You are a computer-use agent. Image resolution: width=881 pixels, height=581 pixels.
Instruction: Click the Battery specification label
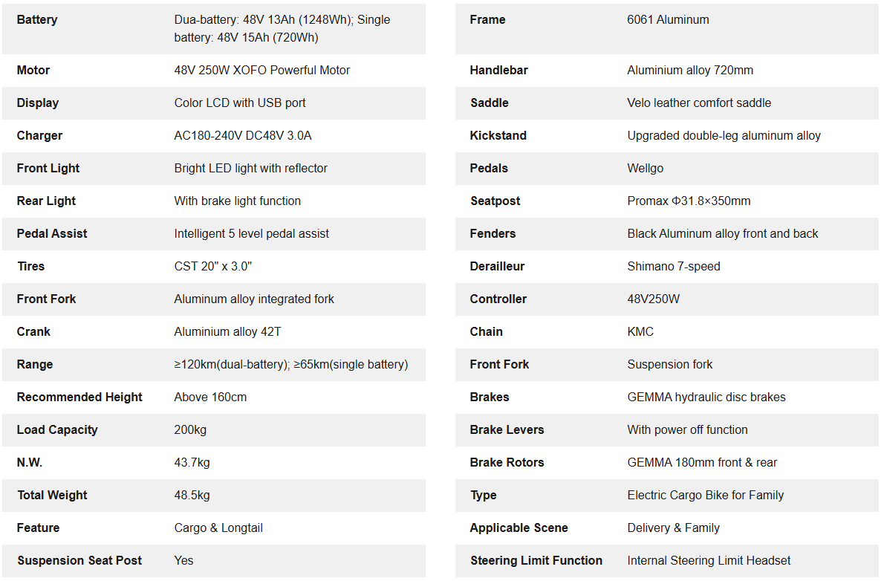point(37,20)
